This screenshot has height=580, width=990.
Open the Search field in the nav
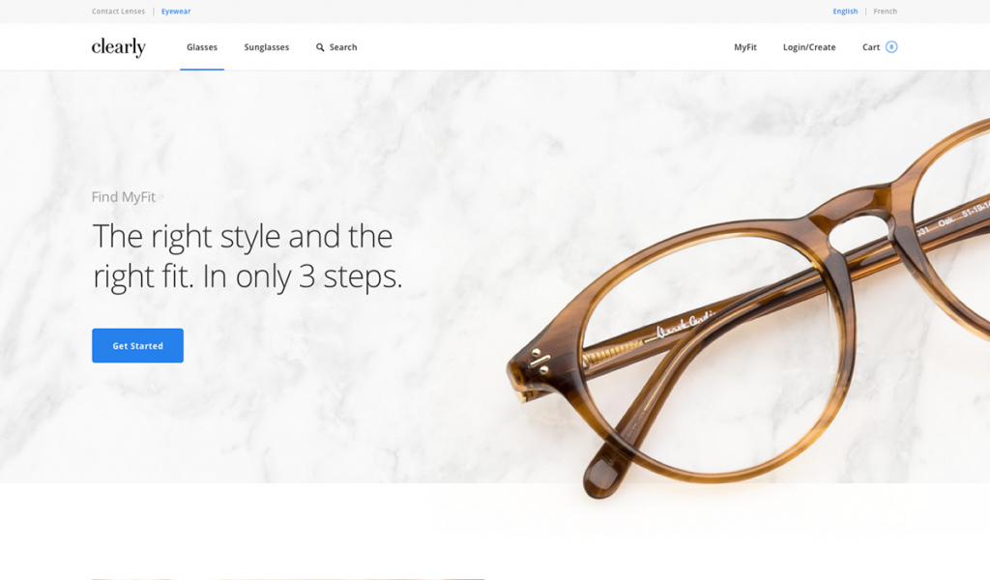(336, 47)
